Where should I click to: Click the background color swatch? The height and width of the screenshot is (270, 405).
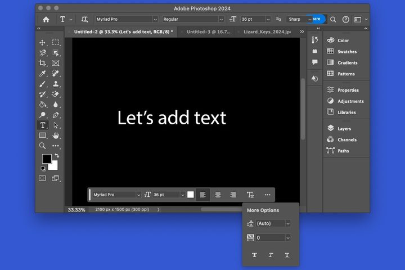(x=54, y=166)
